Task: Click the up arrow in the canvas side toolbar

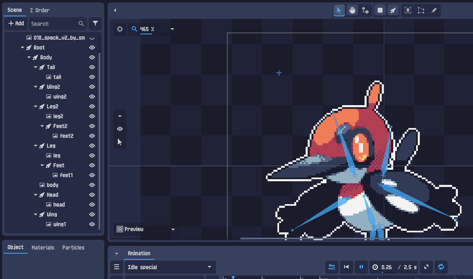Action: point(120,116)
